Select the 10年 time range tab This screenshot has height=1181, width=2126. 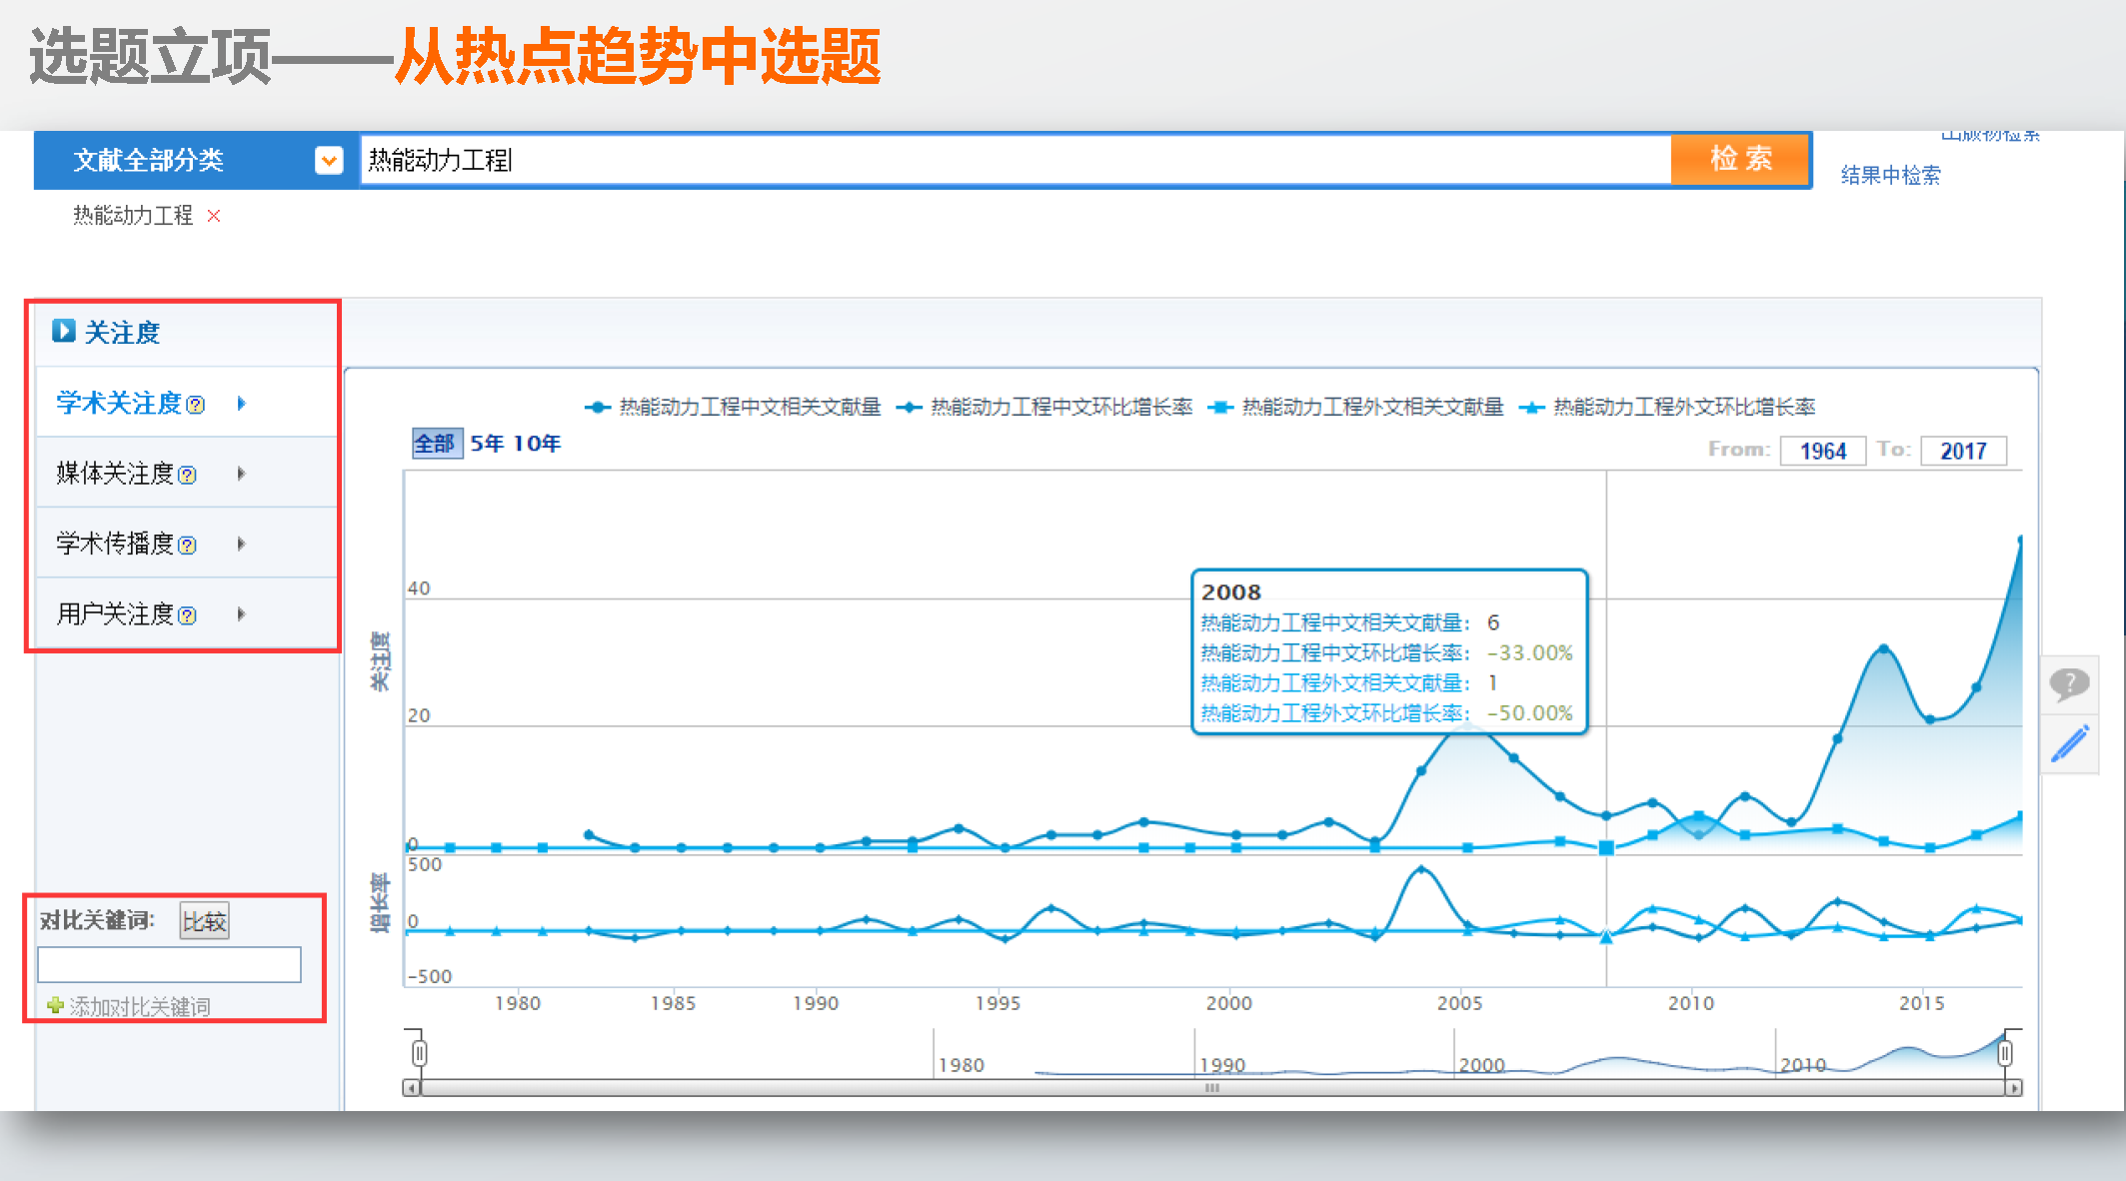tap(538, 443)
